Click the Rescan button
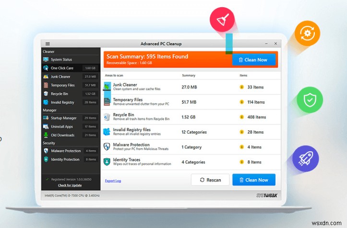 pyautogui.click(x=210, y=180)
